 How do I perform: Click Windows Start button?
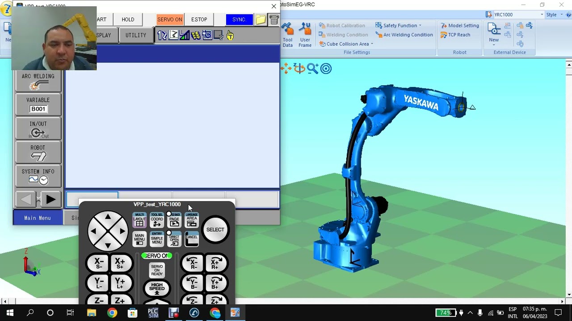[10, 313]
